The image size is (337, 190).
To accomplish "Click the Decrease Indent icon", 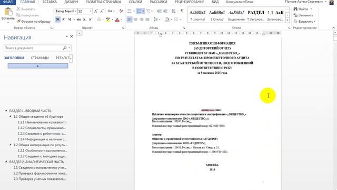I will pyautogui.click(x=159, y=11).
